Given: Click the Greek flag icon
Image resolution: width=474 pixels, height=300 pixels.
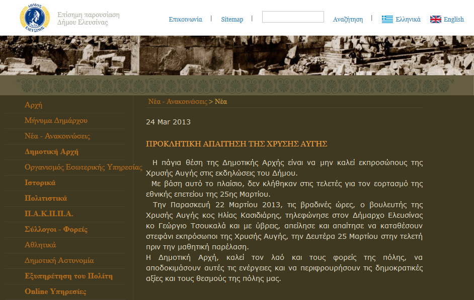Looking at the screenshot, I should (x=387, y=20).
